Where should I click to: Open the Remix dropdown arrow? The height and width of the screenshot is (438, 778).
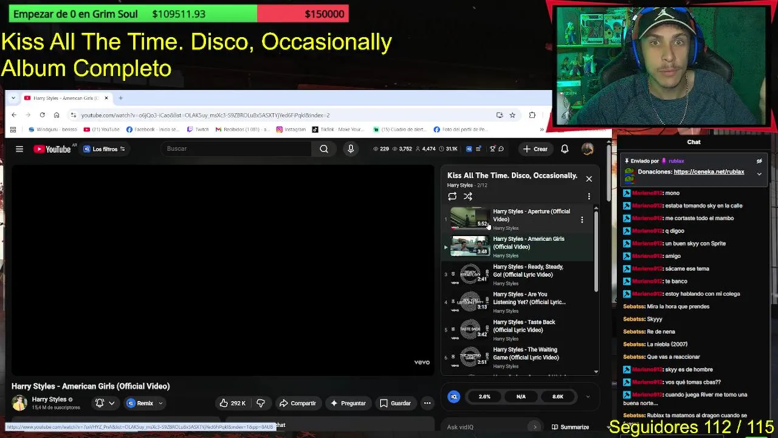coord(160,403)
